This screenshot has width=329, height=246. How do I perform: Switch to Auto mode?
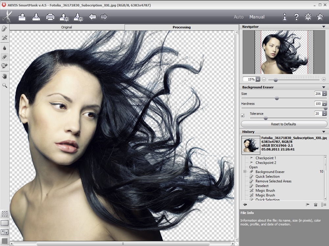239,17
